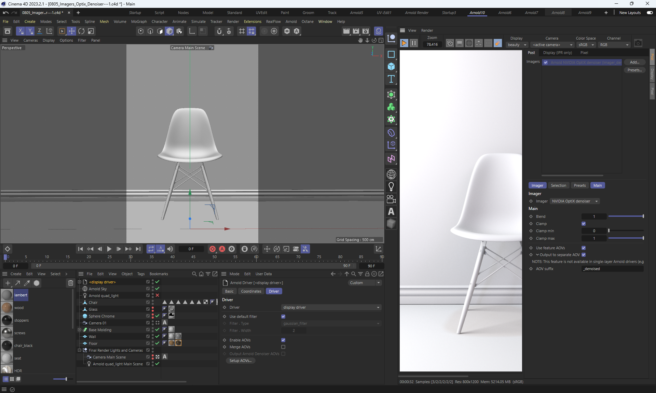Select the Rotate tool in toolbar
Image resolution: width=656 pixels, height=393 pixels.
[81, 31]
